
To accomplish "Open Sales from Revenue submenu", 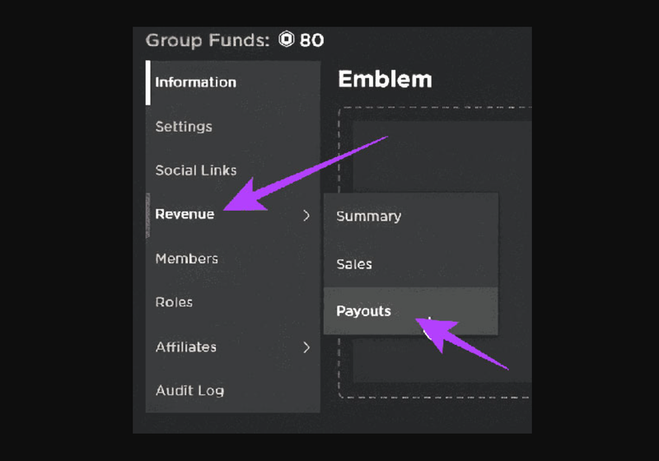I will [x=354, y=264].
